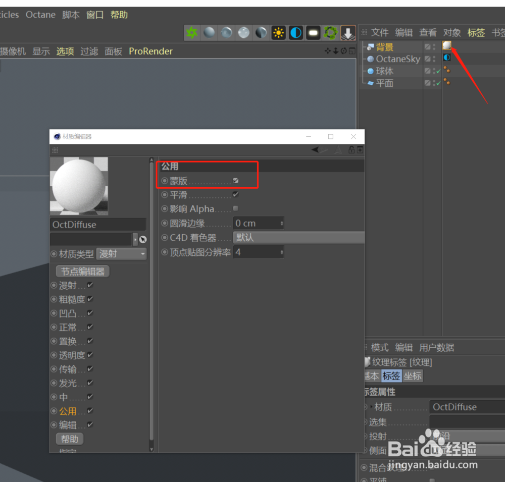Toggle the lock icon in Material Editor
The image size is (505, 482).
coord(351,150)
